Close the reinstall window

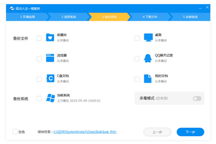coord(207,7)
